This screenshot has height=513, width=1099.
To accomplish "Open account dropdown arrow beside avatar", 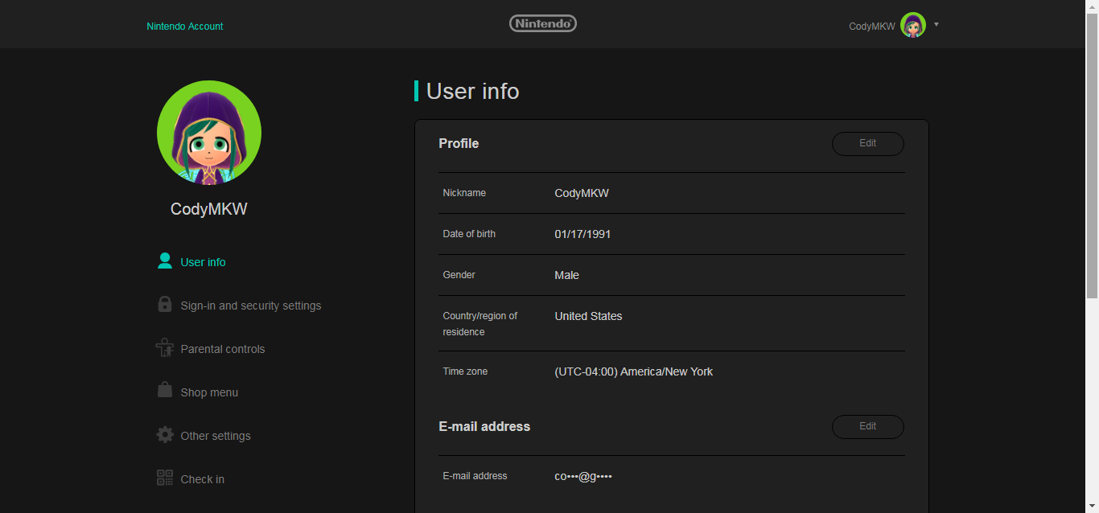I will pos(936,25).
